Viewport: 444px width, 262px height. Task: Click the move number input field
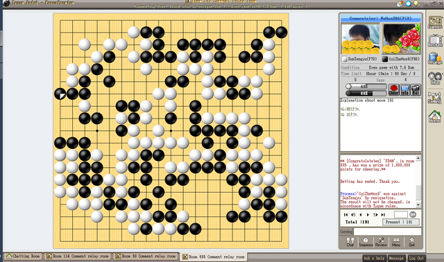tap(401, 214)
